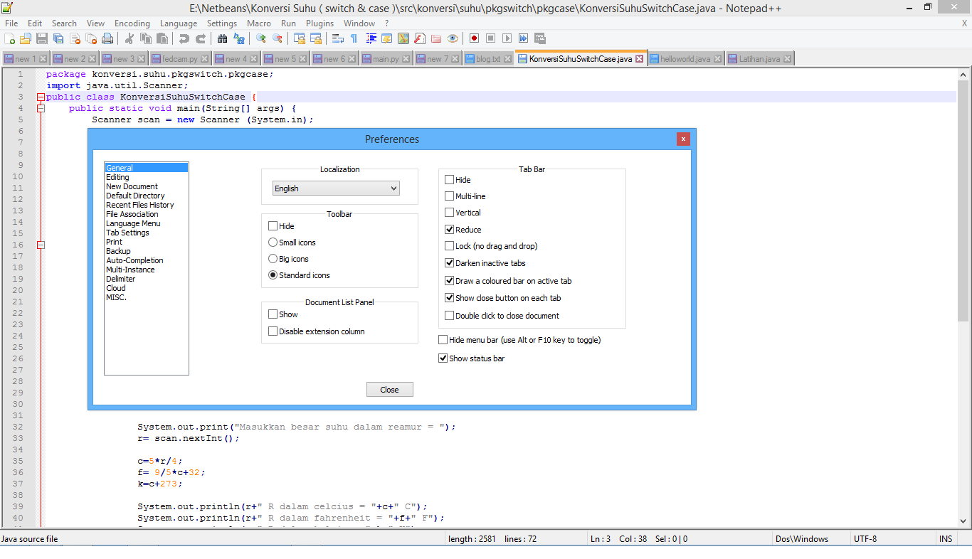
Task: Click the Undo arrow icon
Action: [x=184, y=38]
